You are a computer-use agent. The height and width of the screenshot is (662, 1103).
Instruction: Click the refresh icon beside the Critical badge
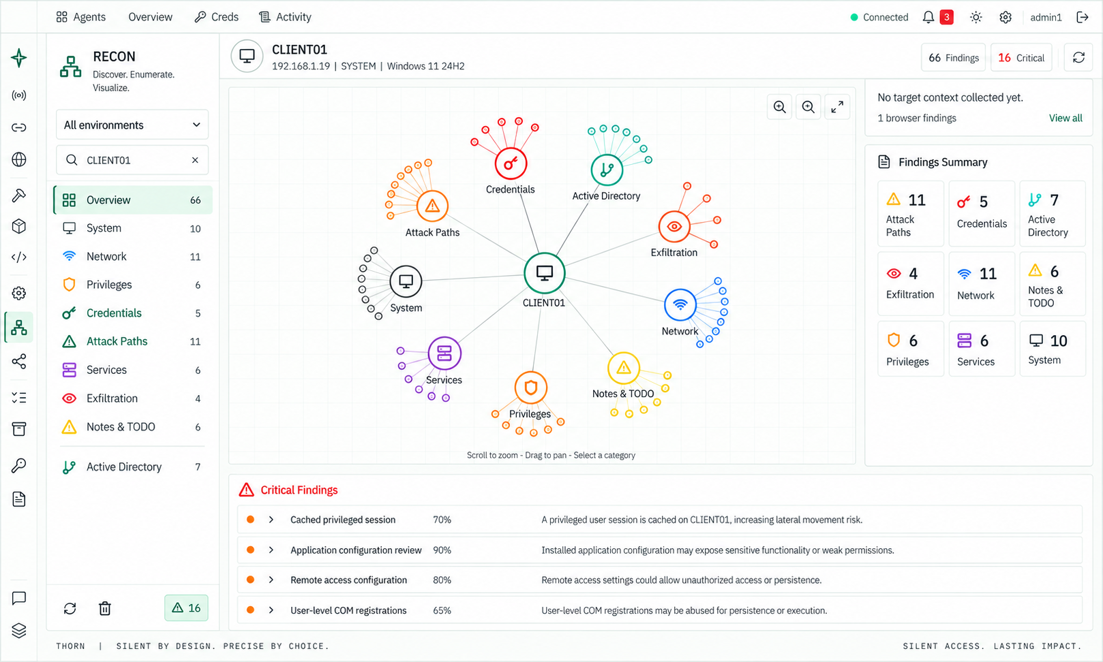[x=1078, y=58]
